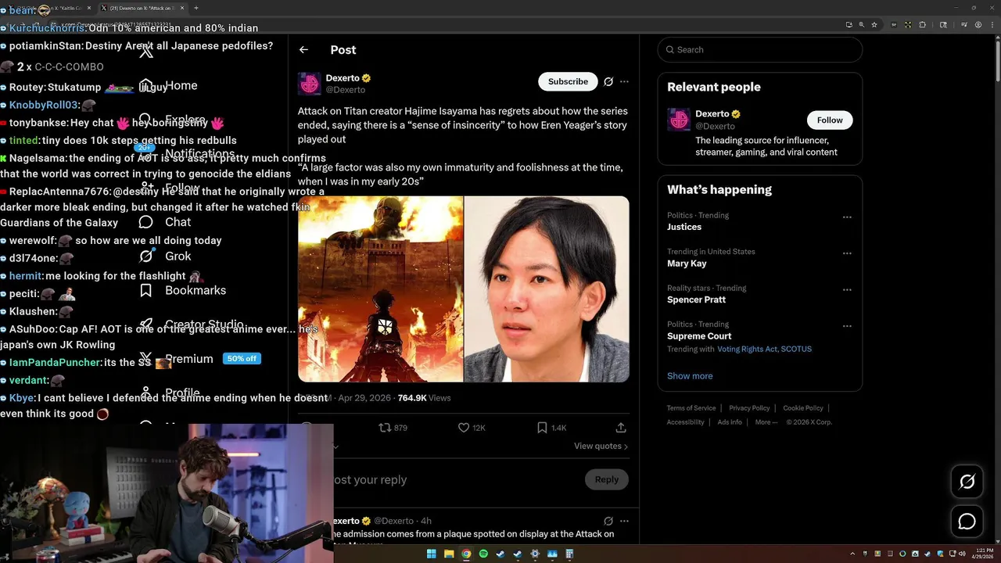Open Grok in the X sidebar
1001x563 pixels.
click(178, 256)
